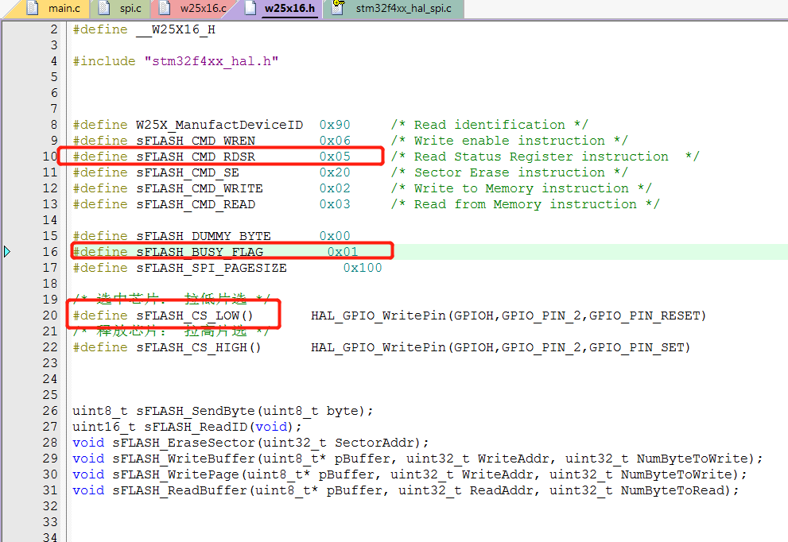The image size is (788, 542).
Task: Click GPIO_PIN_SET in line 22
Action: point(637,347)
